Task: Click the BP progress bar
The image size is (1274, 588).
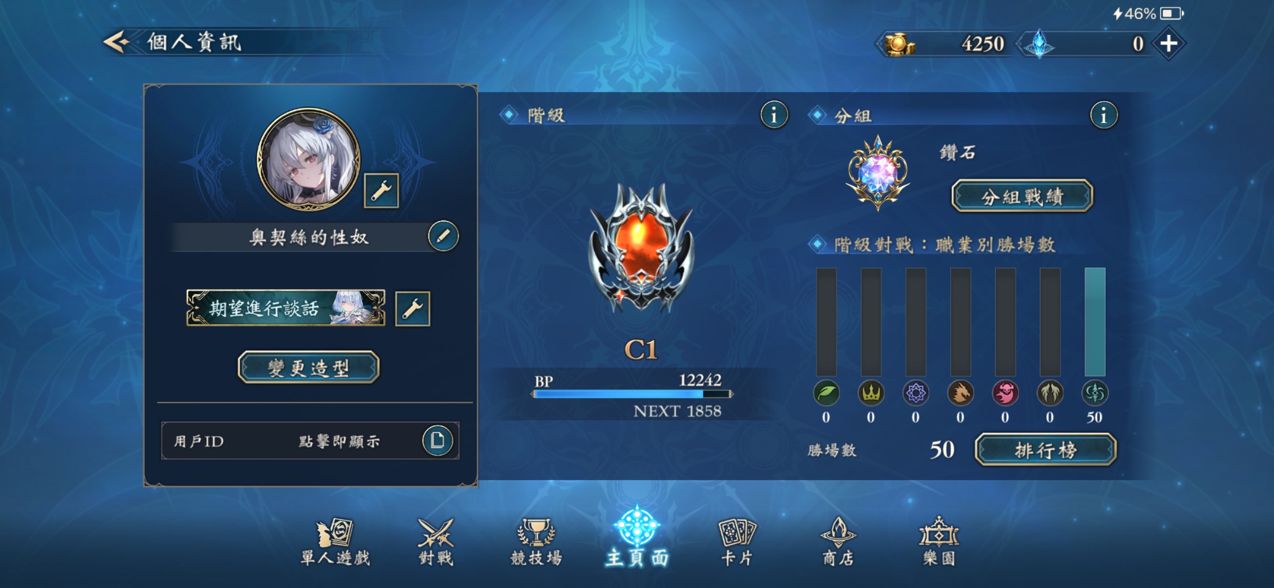Action: point(632,394)
